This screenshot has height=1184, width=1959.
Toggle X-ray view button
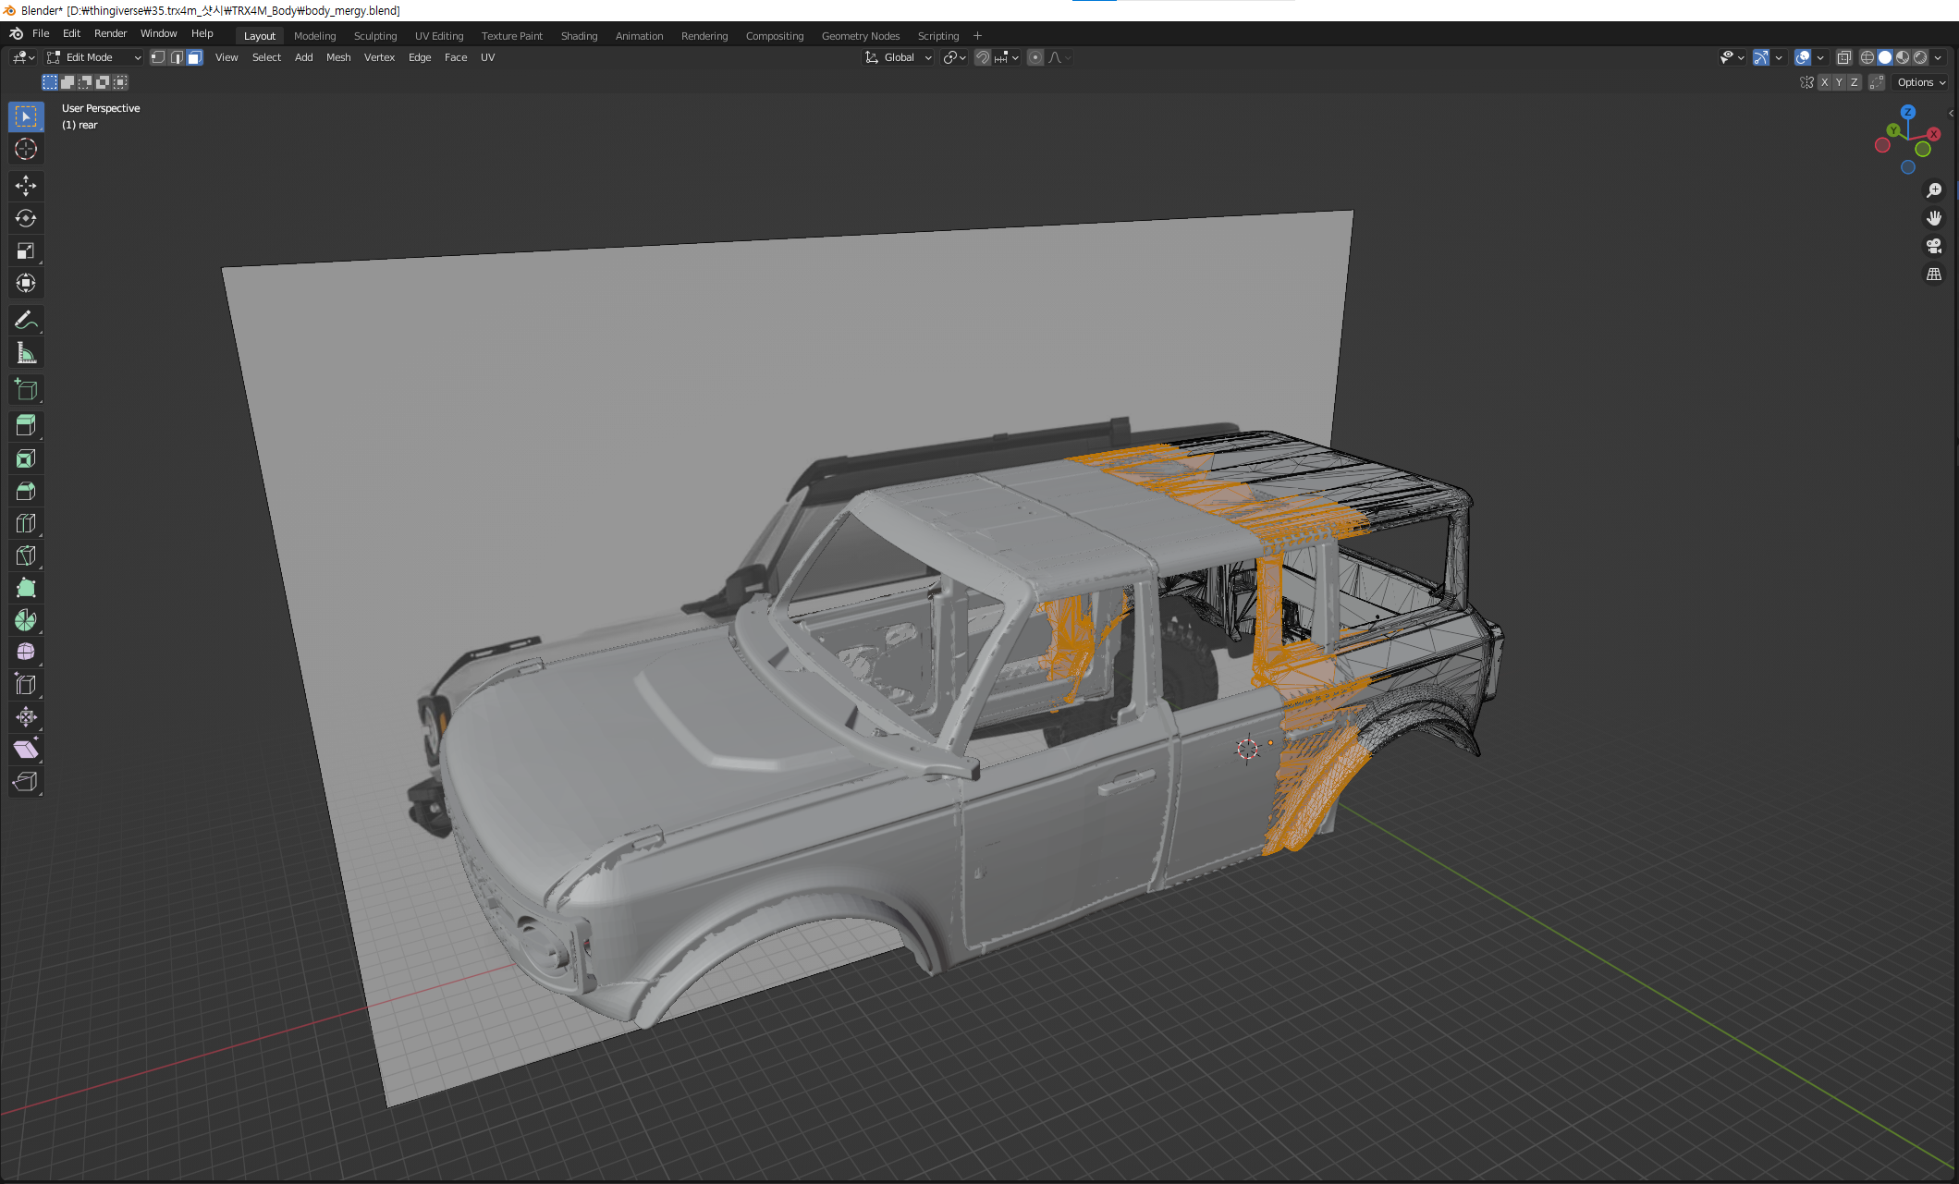(1843, 57)
